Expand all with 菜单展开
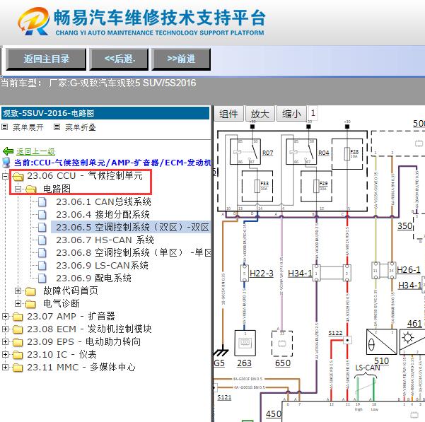Viewport: 425px width, 422px height. [28, 127]
